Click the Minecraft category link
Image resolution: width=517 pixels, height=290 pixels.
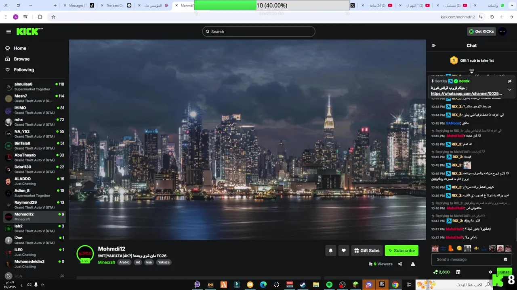pyautogui.click(x=106, y=262)
